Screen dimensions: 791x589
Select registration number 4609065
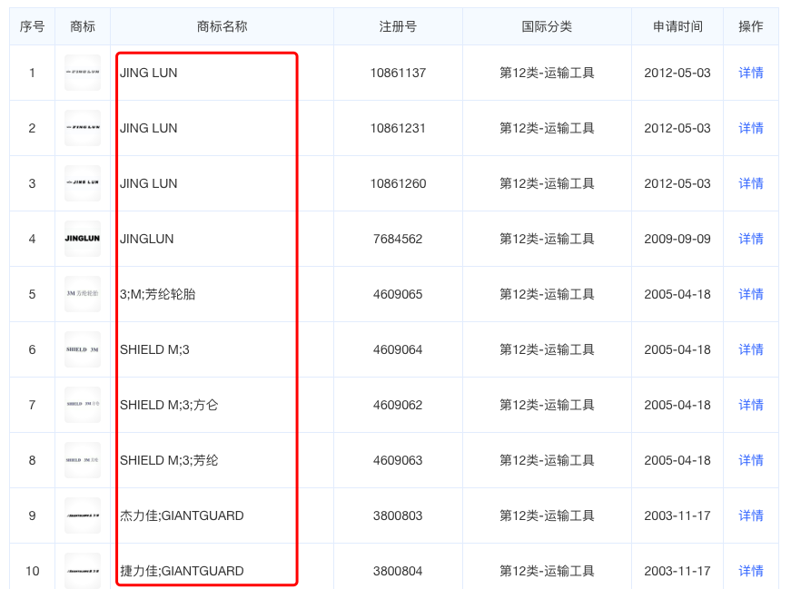coord(398,294)
